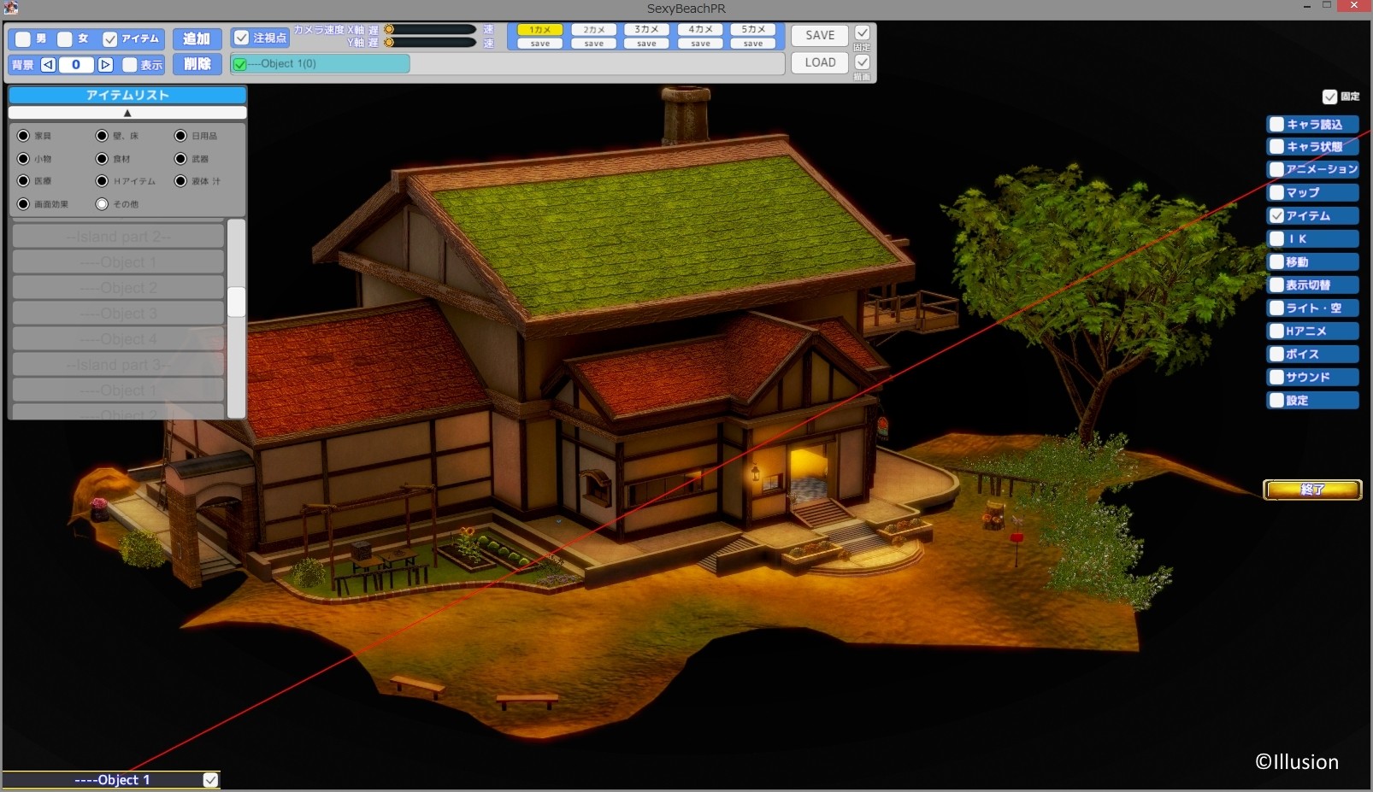Viewport: 1373px width, 792px height.
Task: Toggle the green check on Object 1(0)
Action: [240, 64]
